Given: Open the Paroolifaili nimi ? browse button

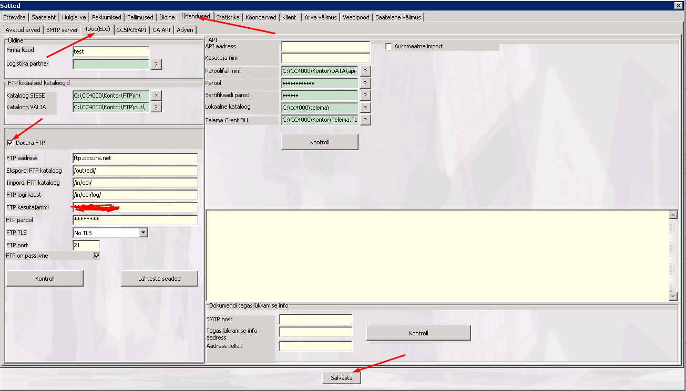Looking at the screenshot, I should [365, 71].
